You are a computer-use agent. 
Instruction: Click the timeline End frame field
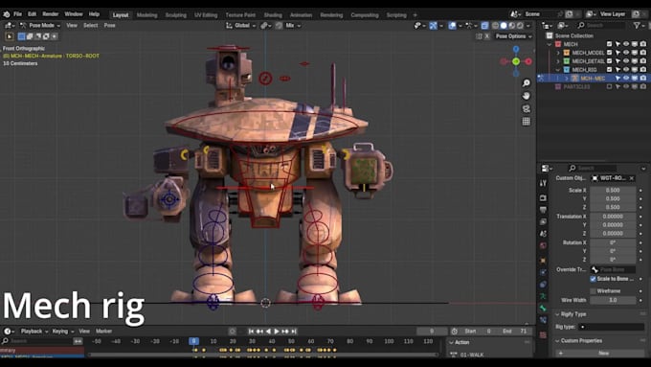(x=516, y=332)
